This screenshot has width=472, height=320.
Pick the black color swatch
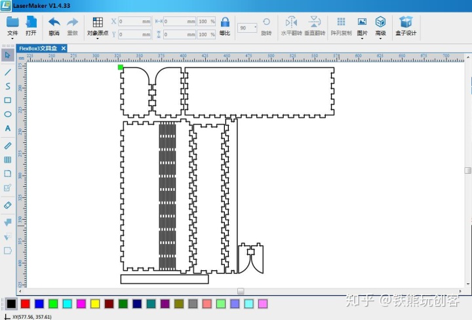point(11,304)
